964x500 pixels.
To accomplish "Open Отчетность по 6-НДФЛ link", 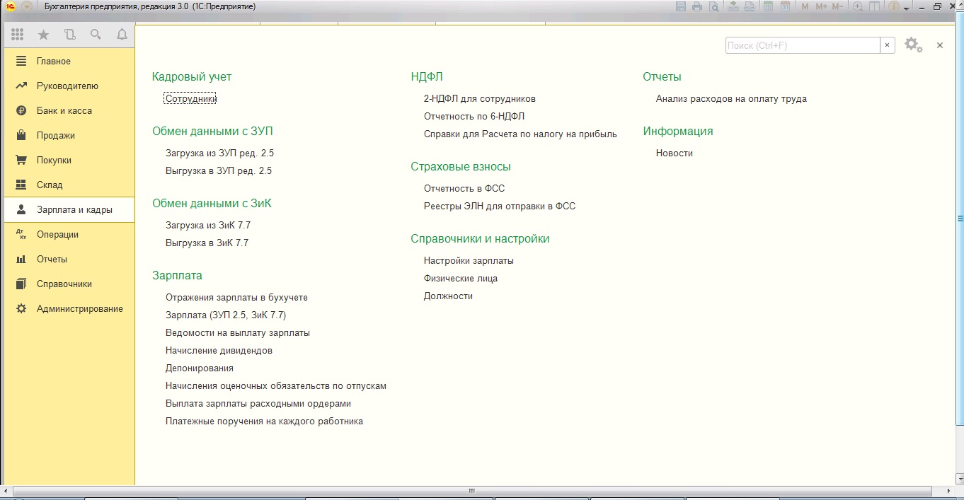I will [474, 117].
